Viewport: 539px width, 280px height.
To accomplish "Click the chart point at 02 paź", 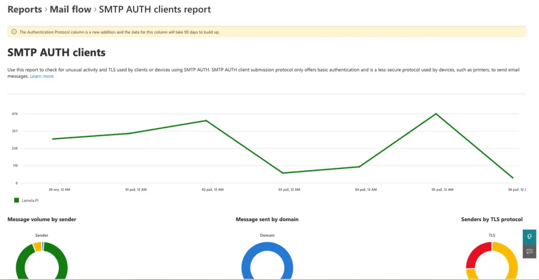I will coord(206,121).
